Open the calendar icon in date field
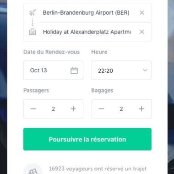The height and width of the screenshot is (174, 174). tap(74, 71)
